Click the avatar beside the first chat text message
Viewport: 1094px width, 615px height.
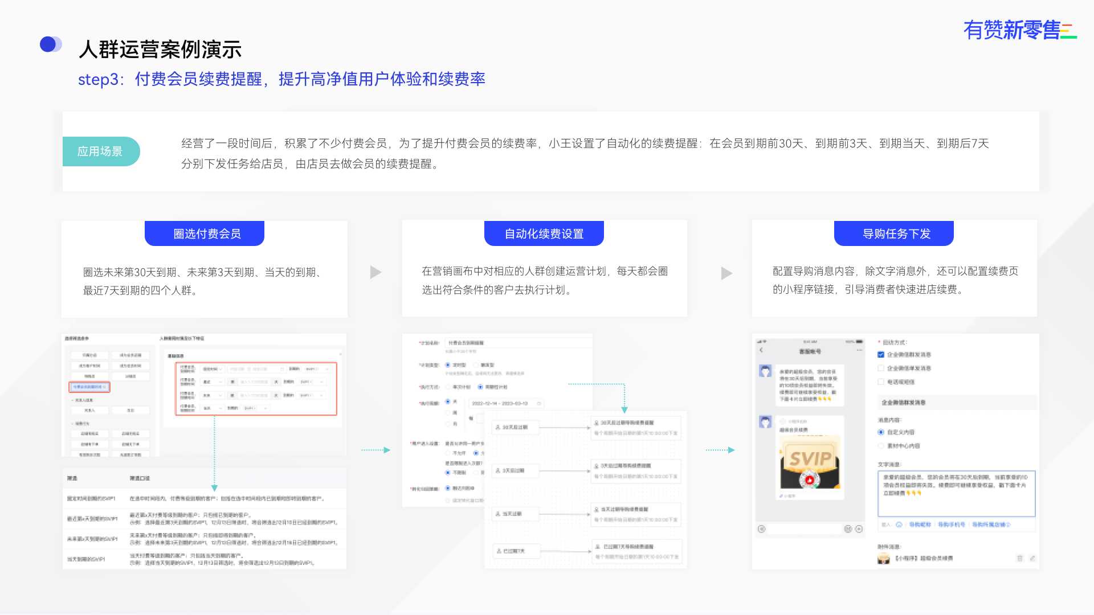[x=765, y=371]
